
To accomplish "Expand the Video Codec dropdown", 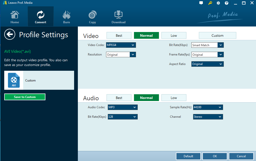I will click(121, 45).
